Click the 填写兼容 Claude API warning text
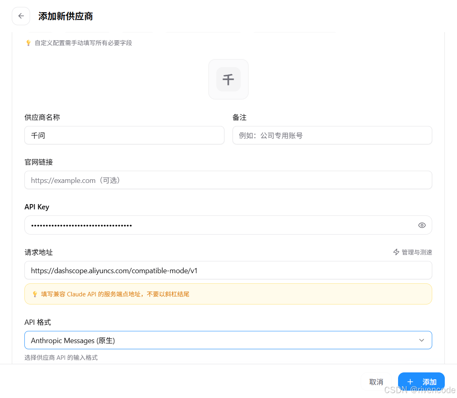This screenshot has height=398, width=457. click(115, 294)
